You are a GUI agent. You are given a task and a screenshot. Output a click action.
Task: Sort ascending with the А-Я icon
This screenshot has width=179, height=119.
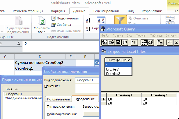tap(88, 21)
